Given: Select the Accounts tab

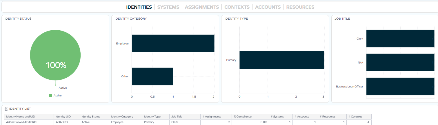Looking at the screenshot, I should click(268, 7).
